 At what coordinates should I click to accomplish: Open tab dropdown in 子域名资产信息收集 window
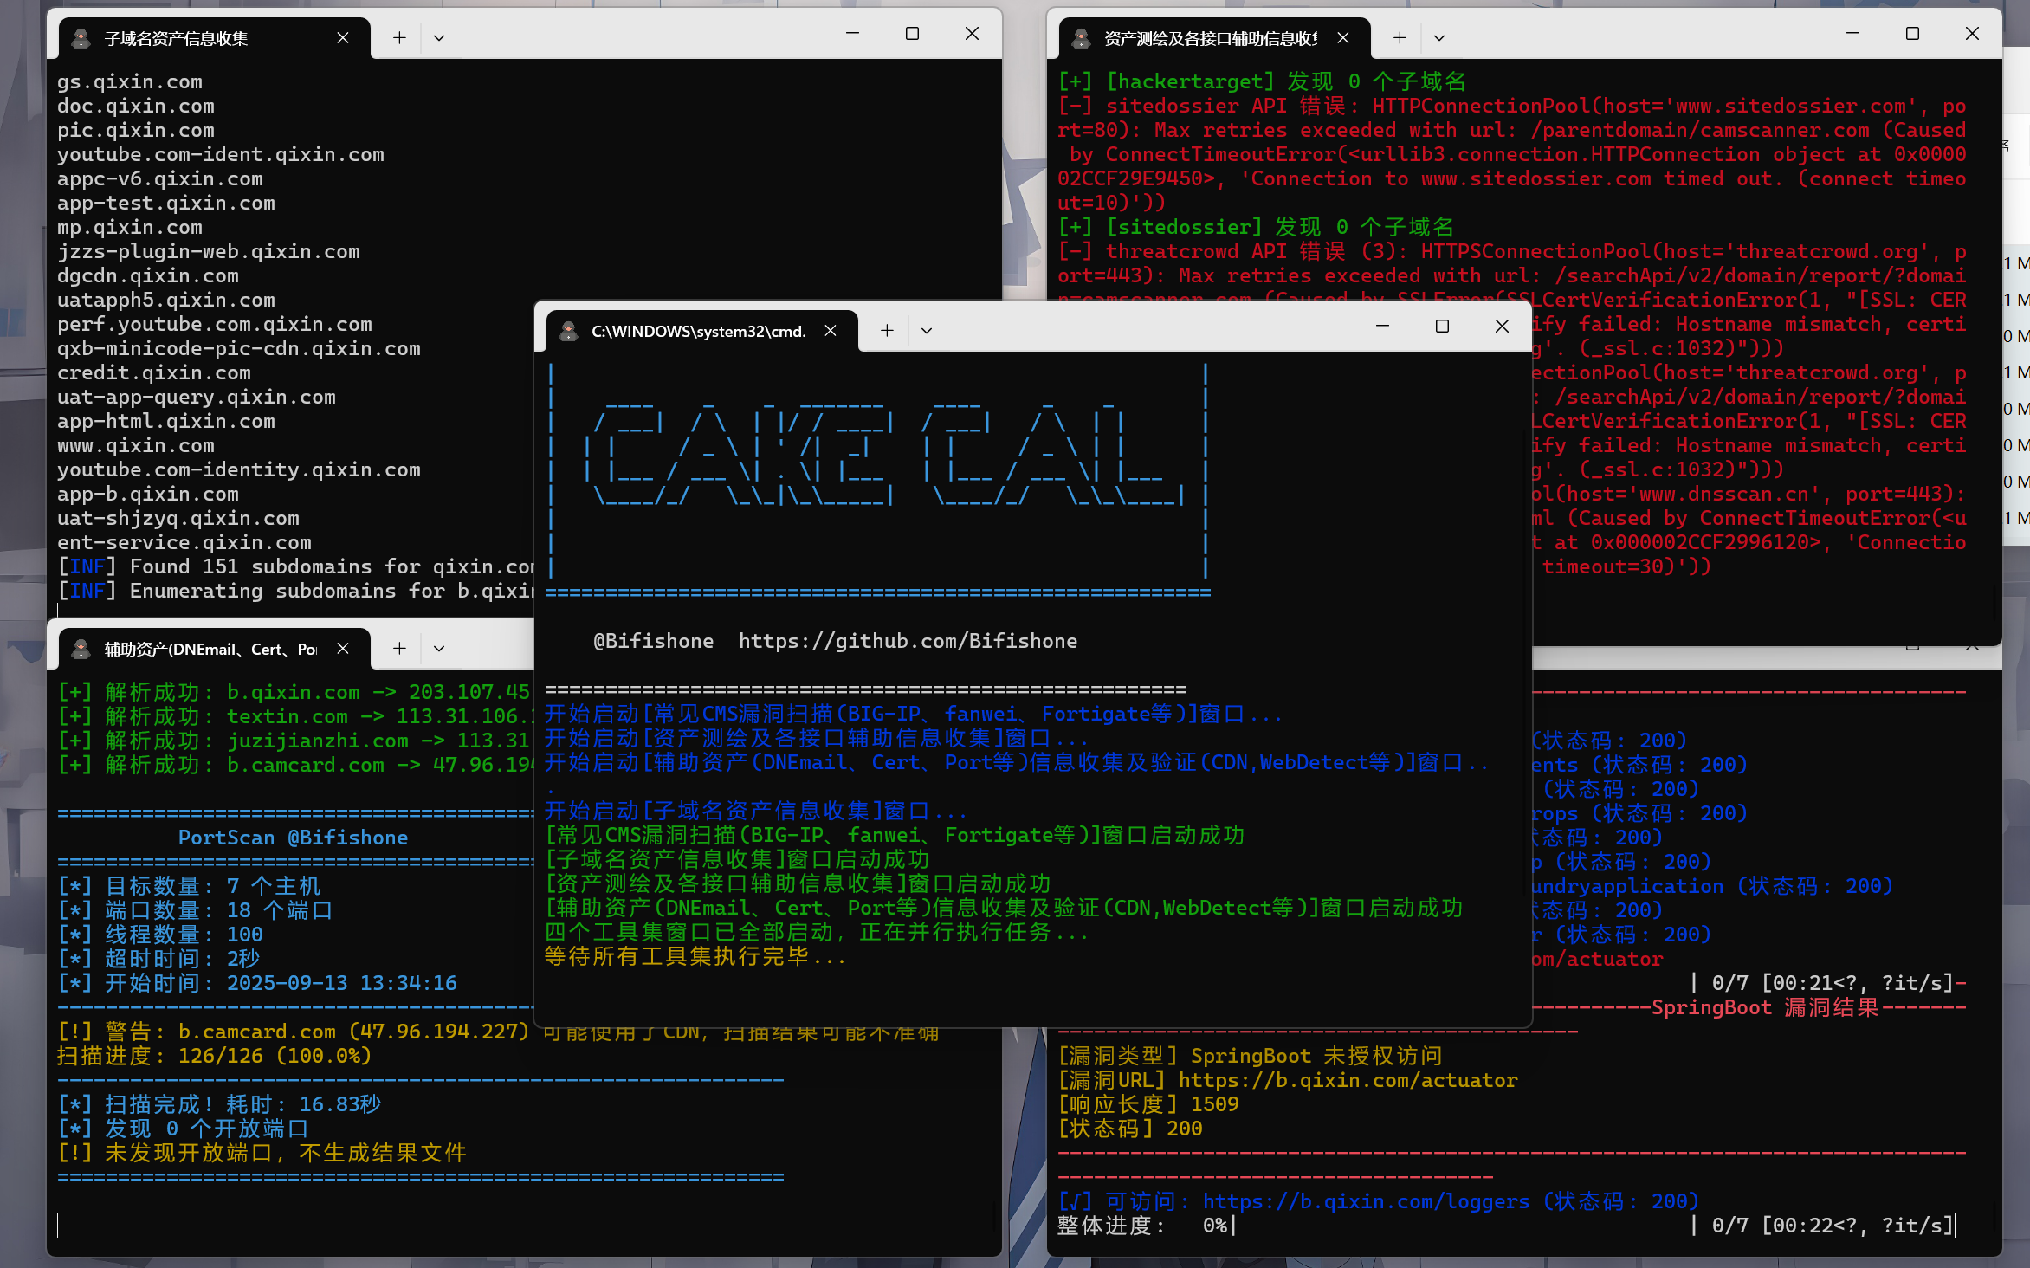[439, 38]
